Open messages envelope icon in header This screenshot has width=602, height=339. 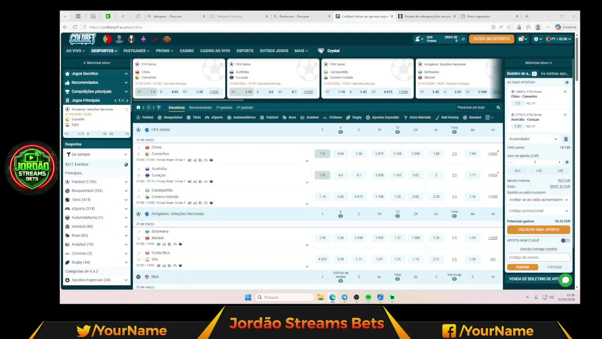(522, 39)
